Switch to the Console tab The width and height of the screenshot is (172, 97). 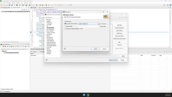pyautogui.click(x=34, y=8)
